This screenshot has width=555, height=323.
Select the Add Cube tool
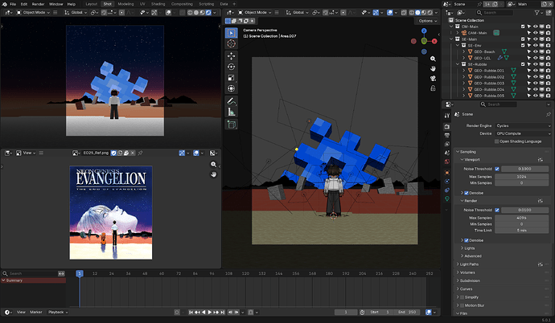[x=232, y=125]
